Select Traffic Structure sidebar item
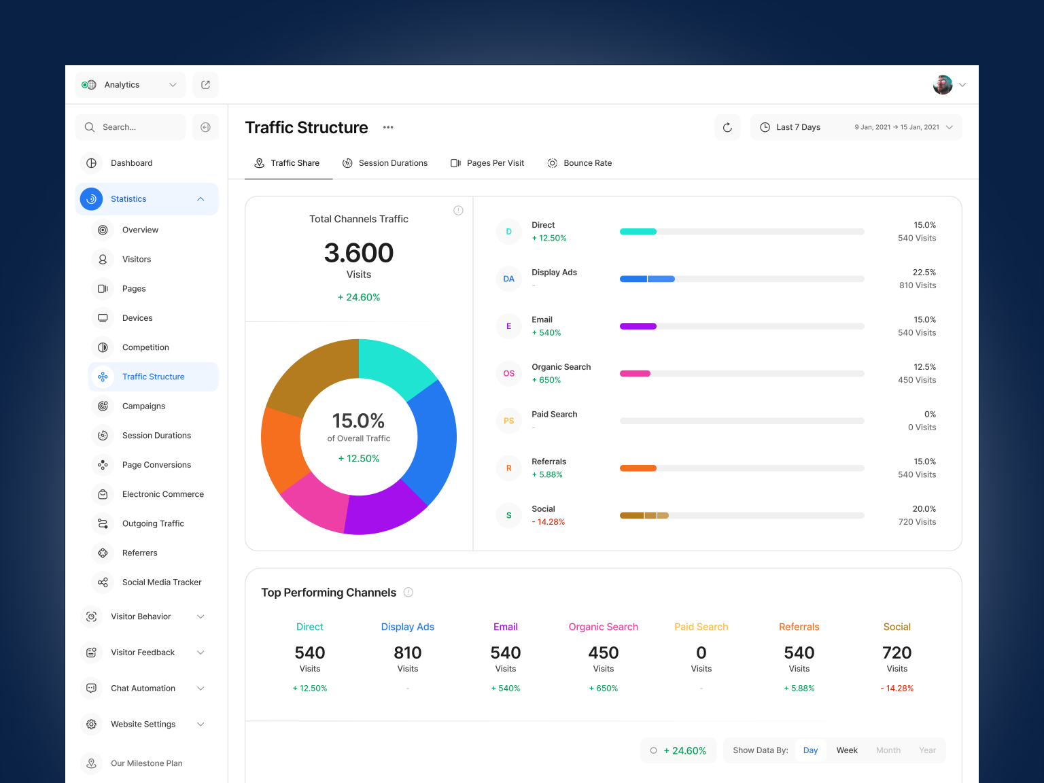Image resolution: width=1044 pixels, height=783 pixels. pos(154,377)
